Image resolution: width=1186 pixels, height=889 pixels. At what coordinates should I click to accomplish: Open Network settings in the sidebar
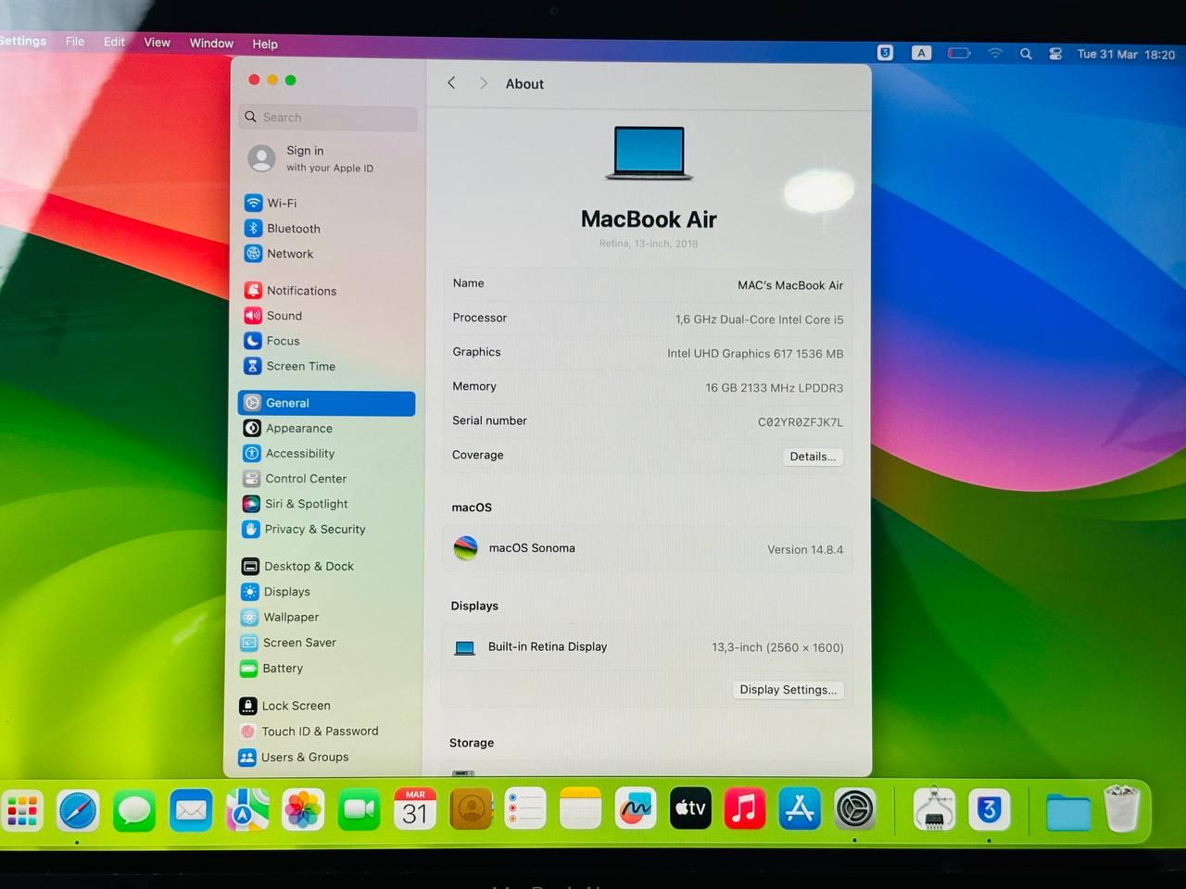[328, 254]
